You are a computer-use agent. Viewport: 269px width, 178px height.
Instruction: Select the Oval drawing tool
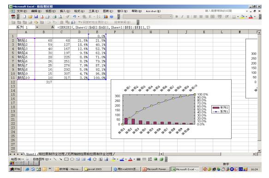point(72,159)
